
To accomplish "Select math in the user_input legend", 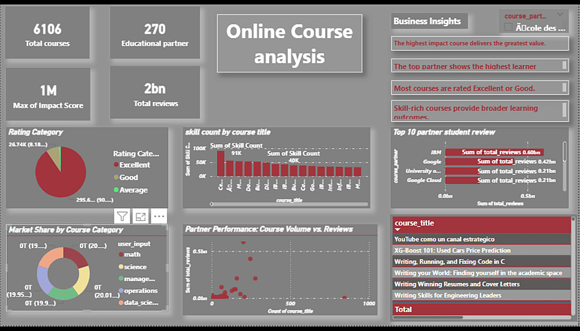I will point(129,254).
